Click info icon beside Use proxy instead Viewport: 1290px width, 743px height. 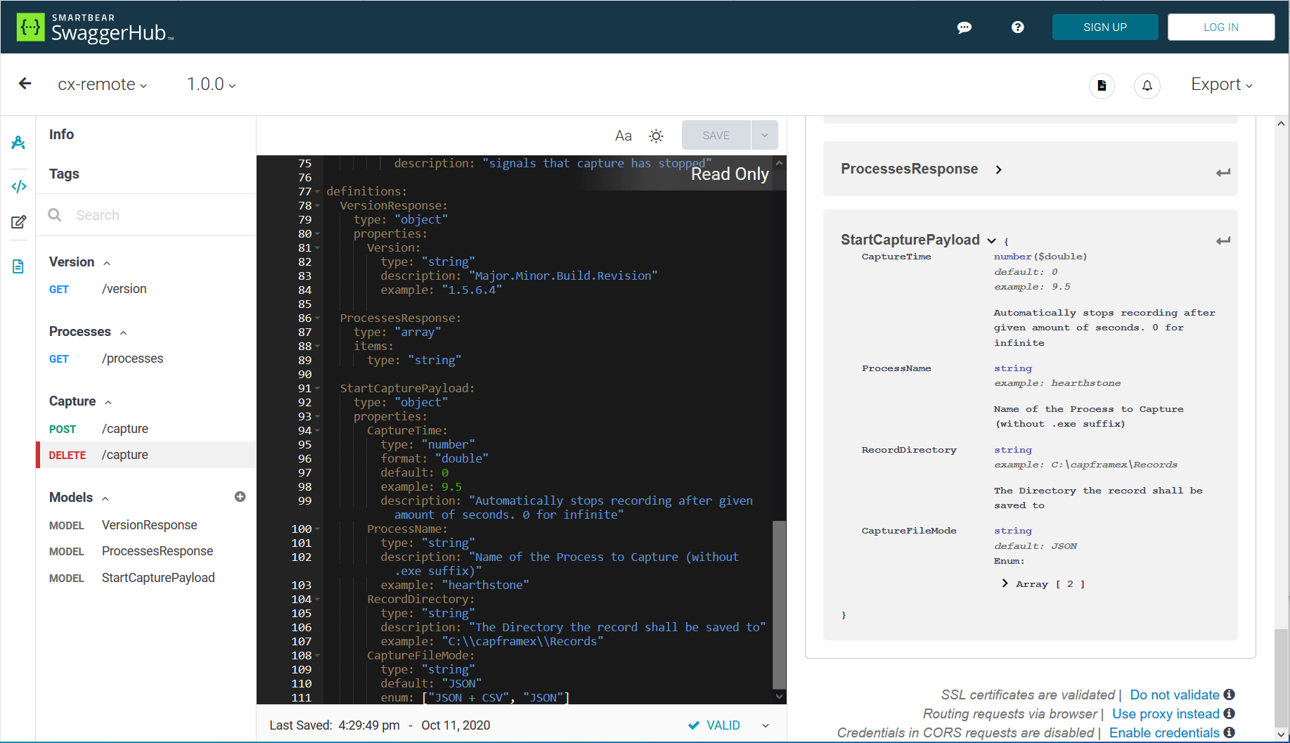point(1229,713)
